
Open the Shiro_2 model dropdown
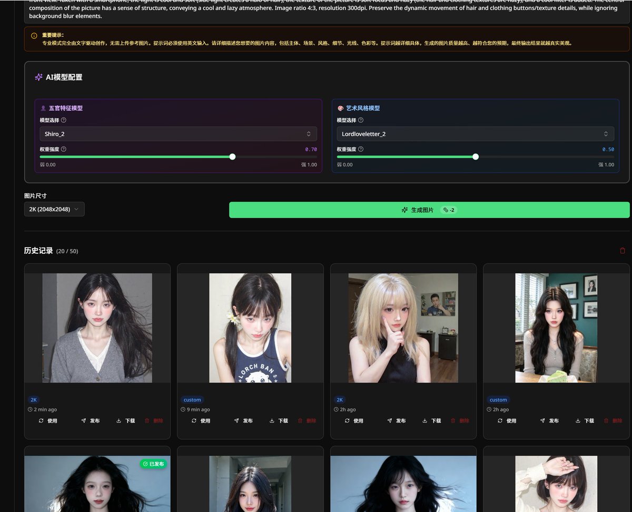point(179,134)
